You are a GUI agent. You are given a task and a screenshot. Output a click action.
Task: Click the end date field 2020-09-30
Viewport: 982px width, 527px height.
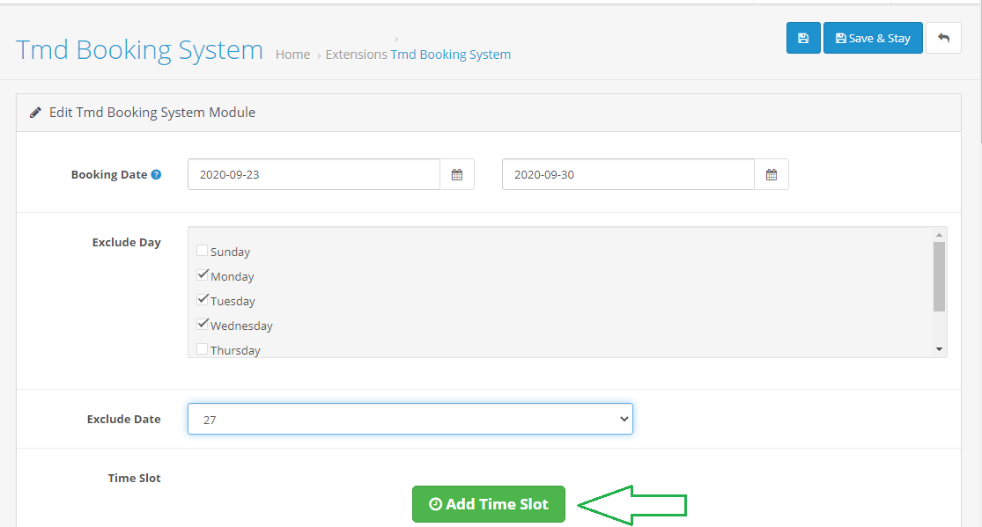(x=628, y=174)
